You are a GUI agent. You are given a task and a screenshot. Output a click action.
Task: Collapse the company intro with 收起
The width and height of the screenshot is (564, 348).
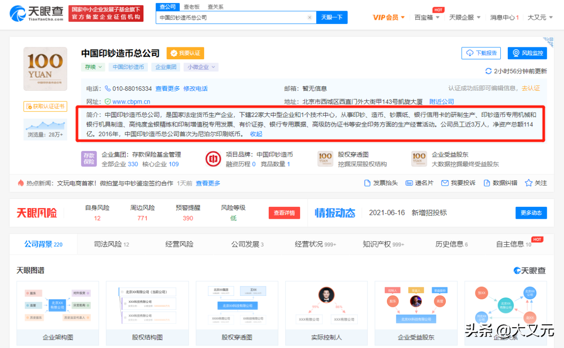point(256,134)
